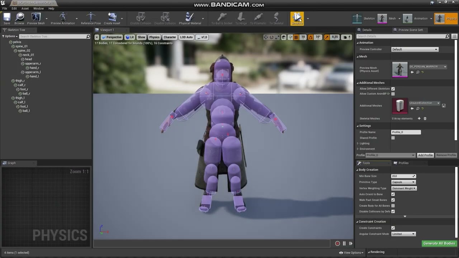Click the Generate All Bodies button
The image size is (459, 258).
(439, 244)
